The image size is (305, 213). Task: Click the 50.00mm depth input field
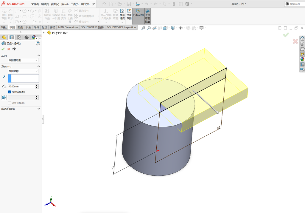pos(21,86)
